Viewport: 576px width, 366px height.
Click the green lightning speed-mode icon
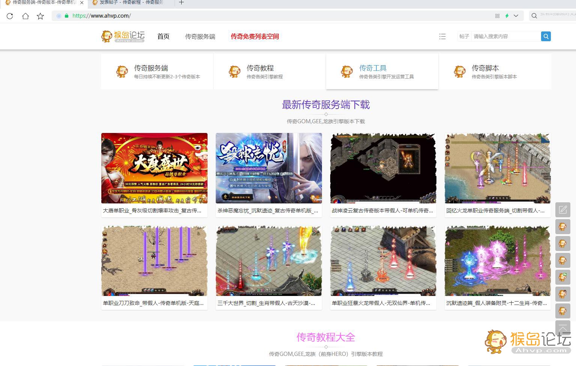(x=507, y=16)
